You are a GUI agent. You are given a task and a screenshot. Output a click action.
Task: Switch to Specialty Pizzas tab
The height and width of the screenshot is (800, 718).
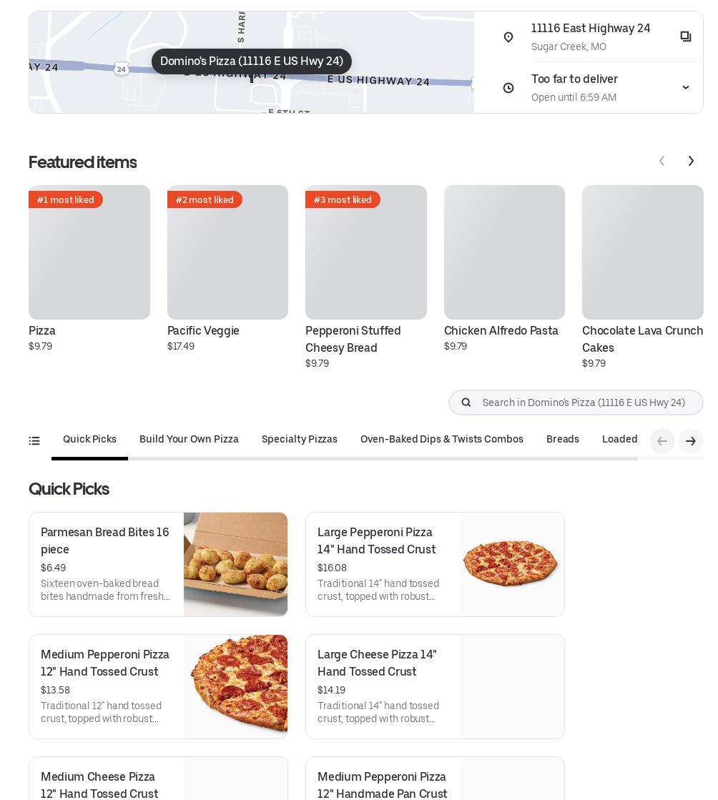click(x=300, y=440)
